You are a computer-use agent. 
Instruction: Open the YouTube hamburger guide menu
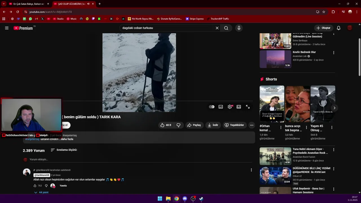tap(7, 28)
